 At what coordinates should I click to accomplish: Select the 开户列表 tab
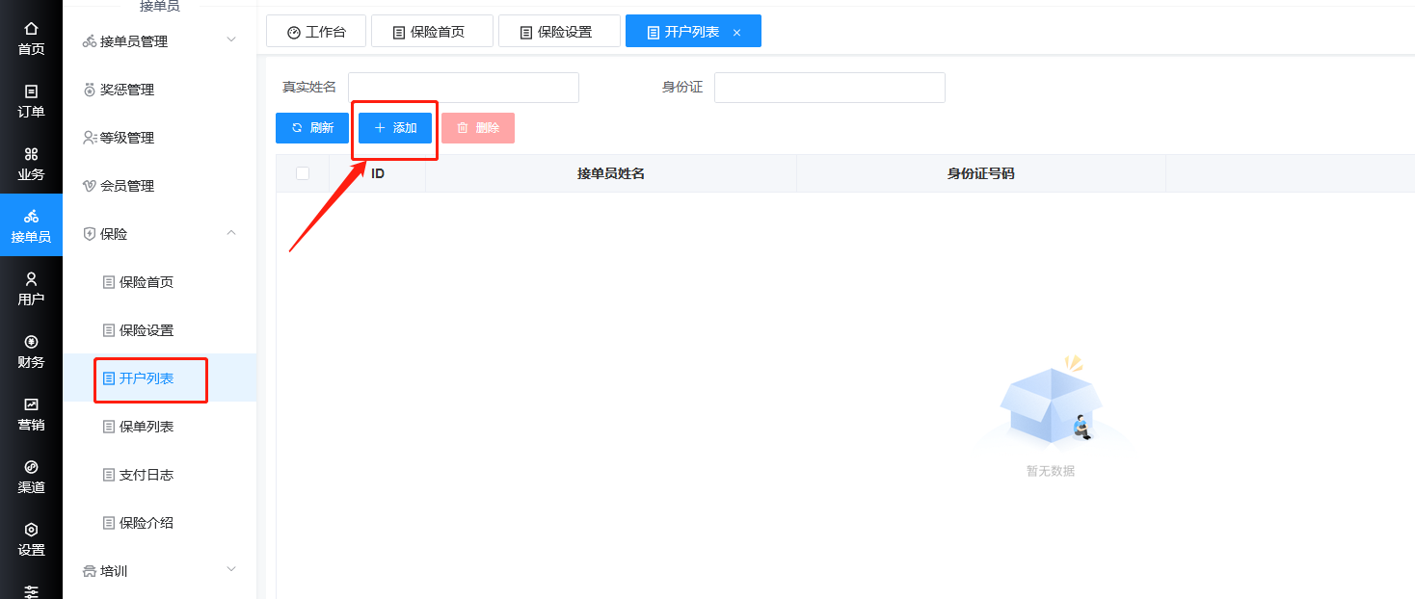coord(692,32)
